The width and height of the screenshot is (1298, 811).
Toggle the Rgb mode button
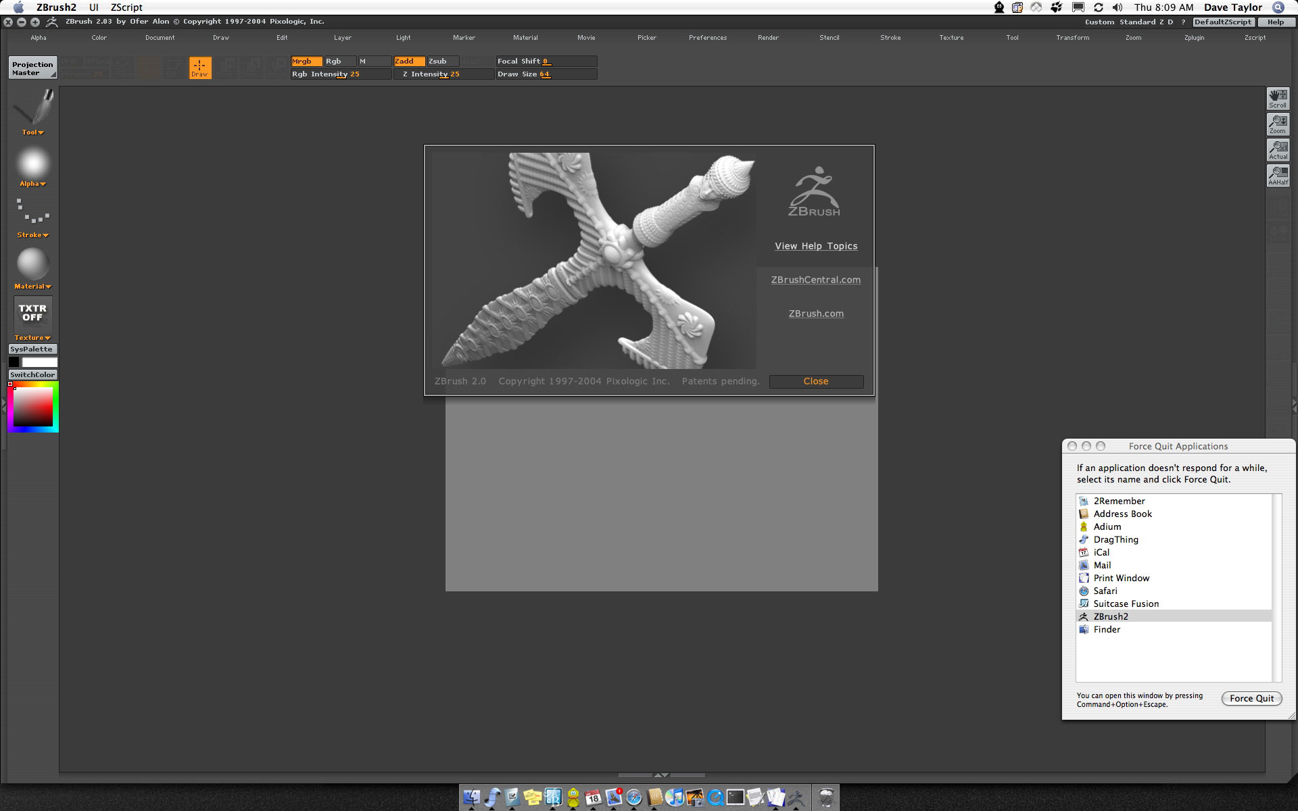(x=340, y=62)
